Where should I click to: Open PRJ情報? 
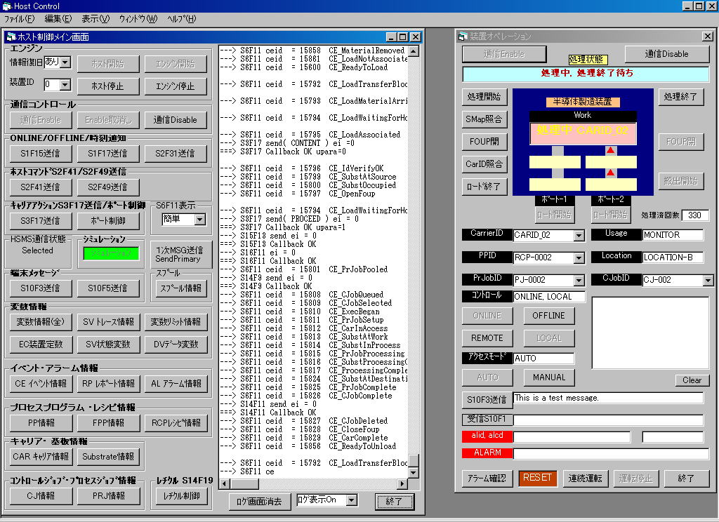(x=107, y=496)
